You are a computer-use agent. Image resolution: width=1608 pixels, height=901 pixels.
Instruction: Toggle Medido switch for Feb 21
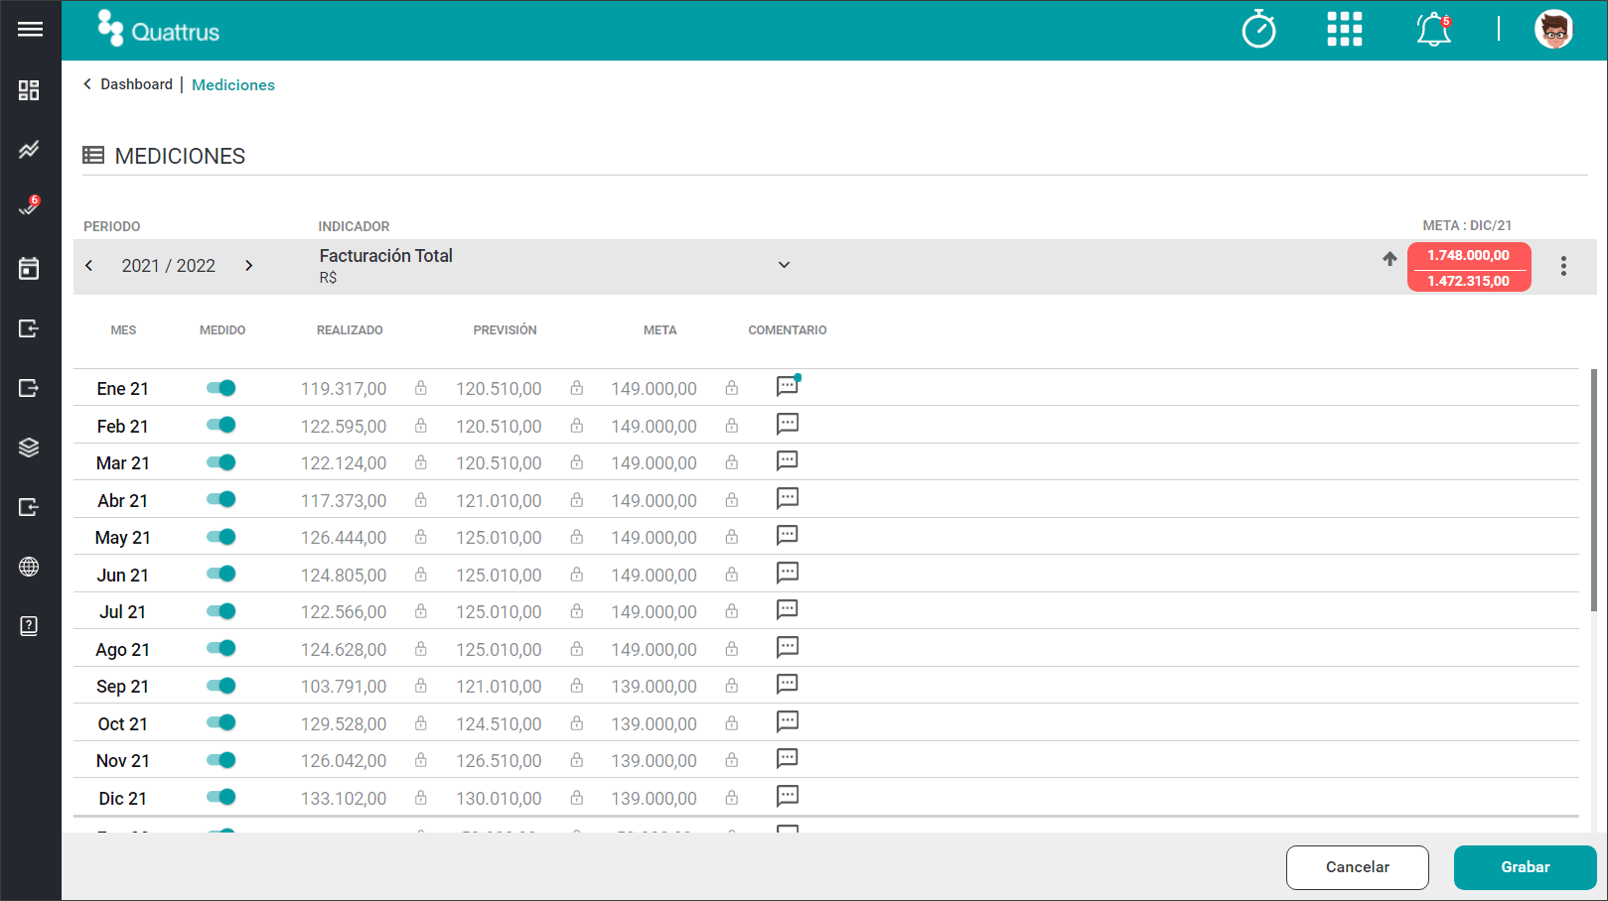click(x=221, y=425)
